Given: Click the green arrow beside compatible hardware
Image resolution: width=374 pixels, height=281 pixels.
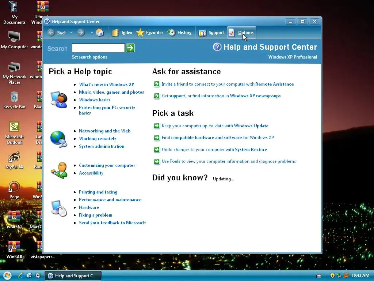Looking at the screenshot, I should point(157,138).
